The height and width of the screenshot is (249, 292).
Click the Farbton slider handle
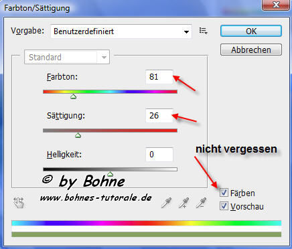tap(74, 96)
